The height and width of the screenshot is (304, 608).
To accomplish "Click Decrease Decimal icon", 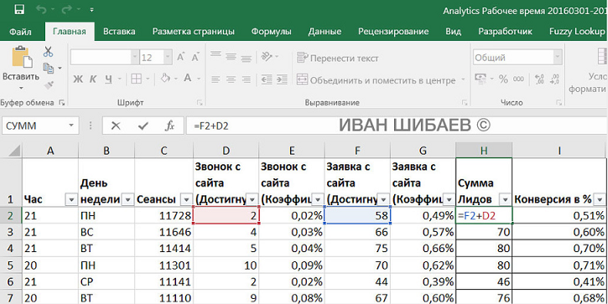I will (555, 80).
